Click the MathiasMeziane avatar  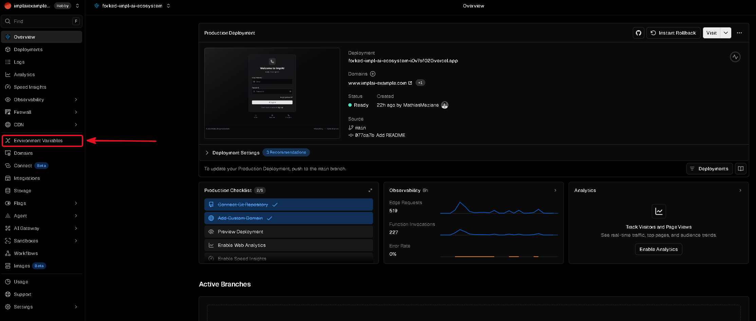(x=445, y=105)
